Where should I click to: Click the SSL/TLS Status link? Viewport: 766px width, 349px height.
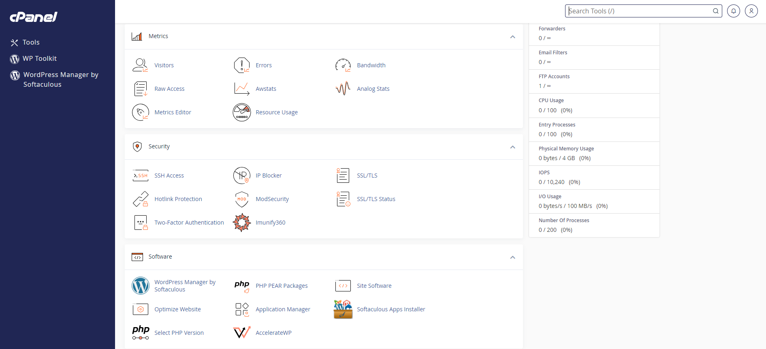[376, 199]
